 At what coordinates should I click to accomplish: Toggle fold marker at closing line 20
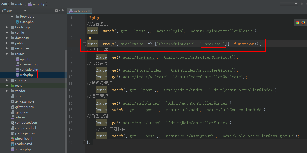click(x=85, y=143)
